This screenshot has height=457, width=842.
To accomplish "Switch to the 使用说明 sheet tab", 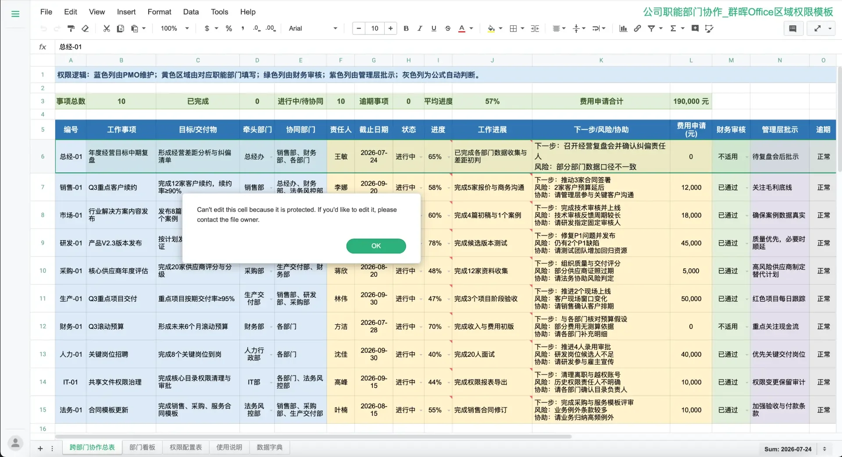I will pyautogui.click(x=229, y=447).
